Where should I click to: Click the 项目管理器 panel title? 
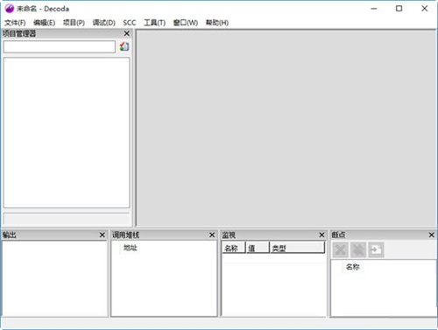[19, 33]
